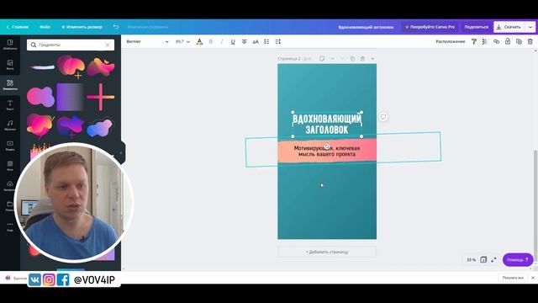Open Изменить размер resize option

point(82,27)
